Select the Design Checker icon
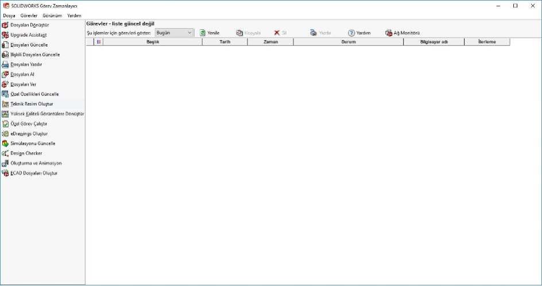Viewport: 542px width, 286px height. (x=5, y=153)
